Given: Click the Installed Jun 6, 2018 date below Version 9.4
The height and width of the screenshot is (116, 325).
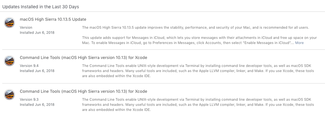Looking at the screenshot, I should click(x=37, y=71).
